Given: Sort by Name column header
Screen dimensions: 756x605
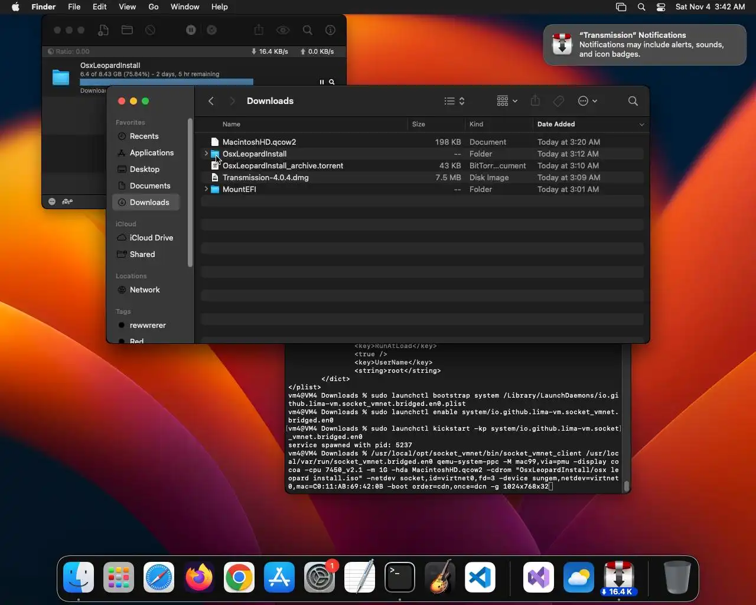Looking at the screenshot, I should tap(232, 124).
